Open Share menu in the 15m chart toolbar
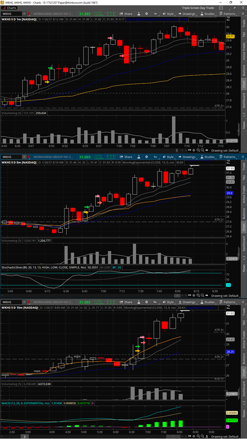This screenshot has width=247, height=439. [126, 302]
